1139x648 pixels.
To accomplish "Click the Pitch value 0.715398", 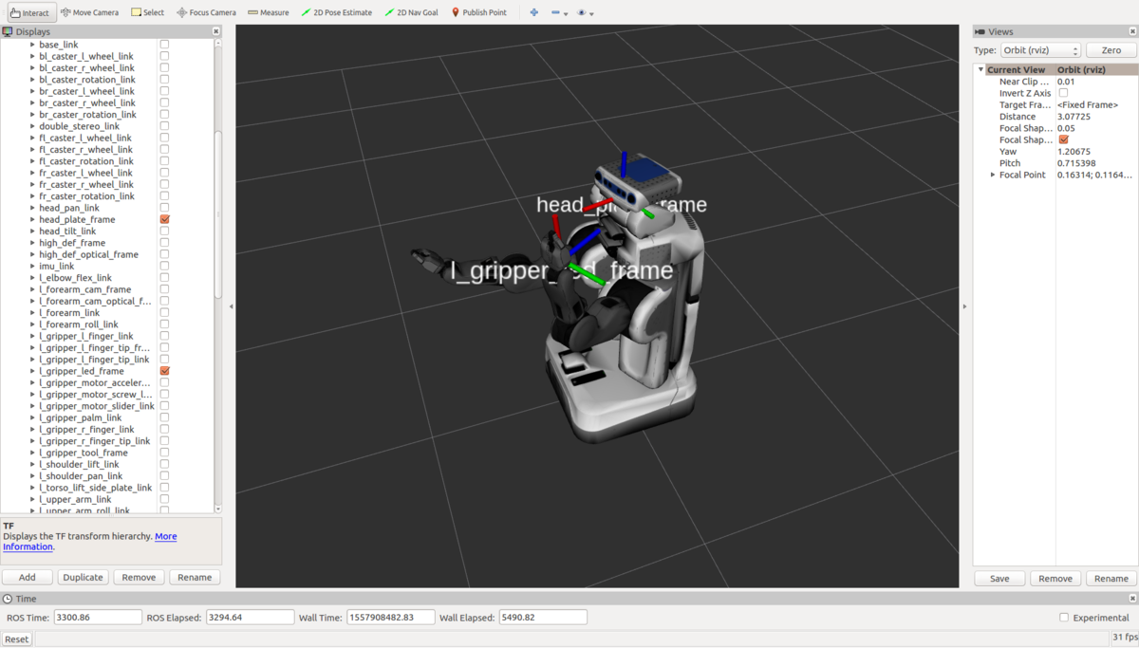I will 1076,163.
